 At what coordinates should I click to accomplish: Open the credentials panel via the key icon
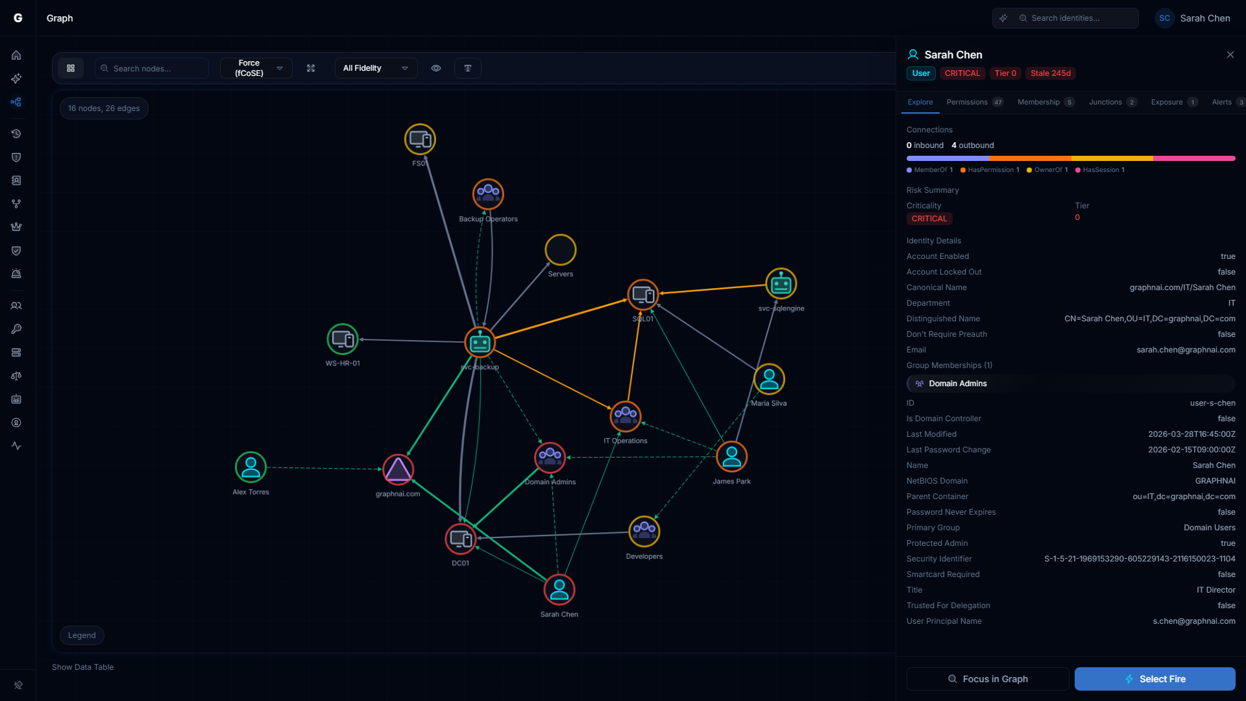(16, 328)
